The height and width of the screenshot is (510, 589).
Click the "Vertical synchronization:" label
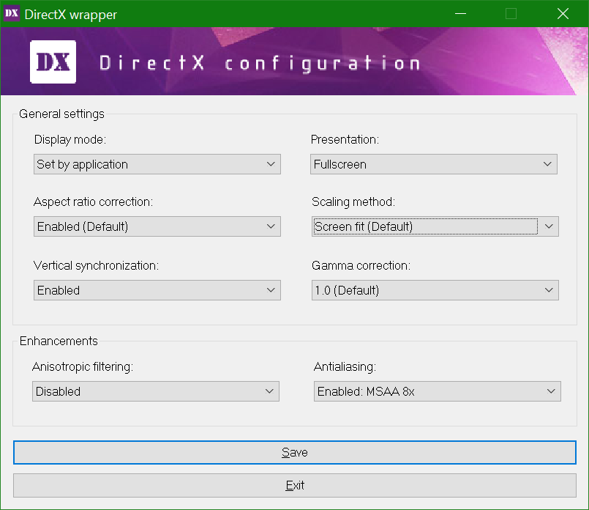(x=96, y=265)
